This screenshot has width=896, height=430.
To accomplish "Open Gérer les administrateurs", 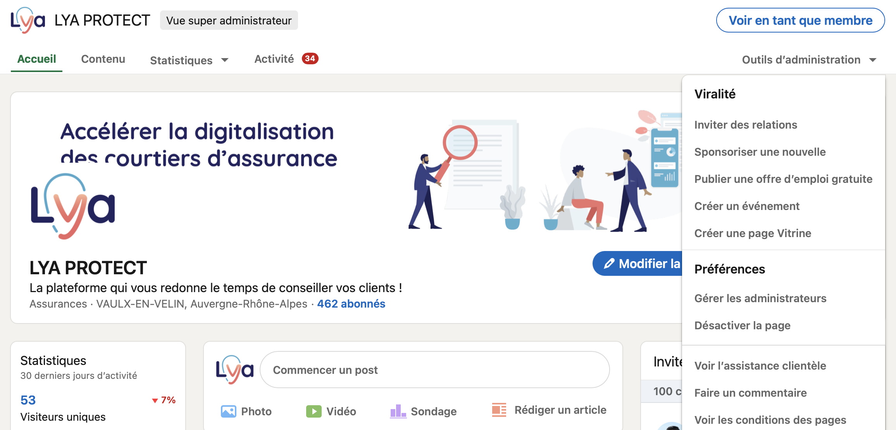I will [760, 298].
